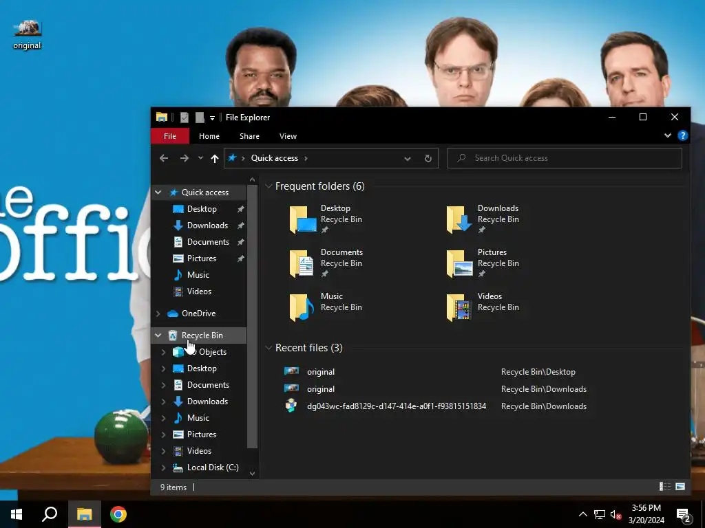The width and height of the screenshot is (705, 528).
Task: Go up one folder level
Action: [215, 158]
